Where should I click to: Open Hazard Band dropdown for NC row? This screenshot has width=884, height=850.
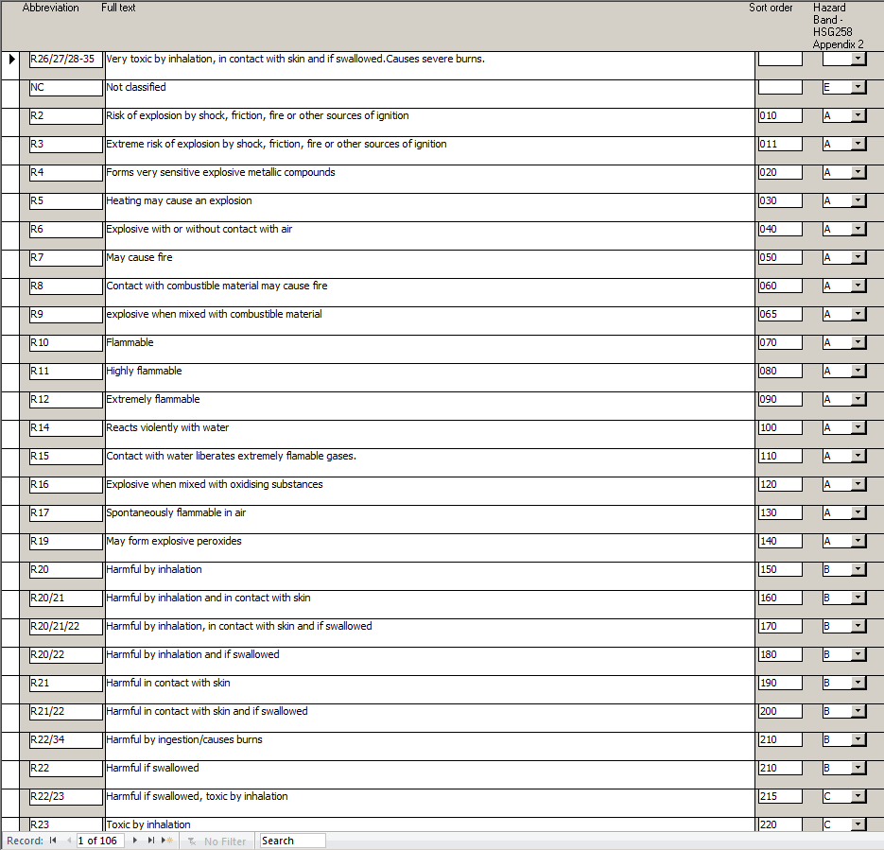(x=858, y=88)
